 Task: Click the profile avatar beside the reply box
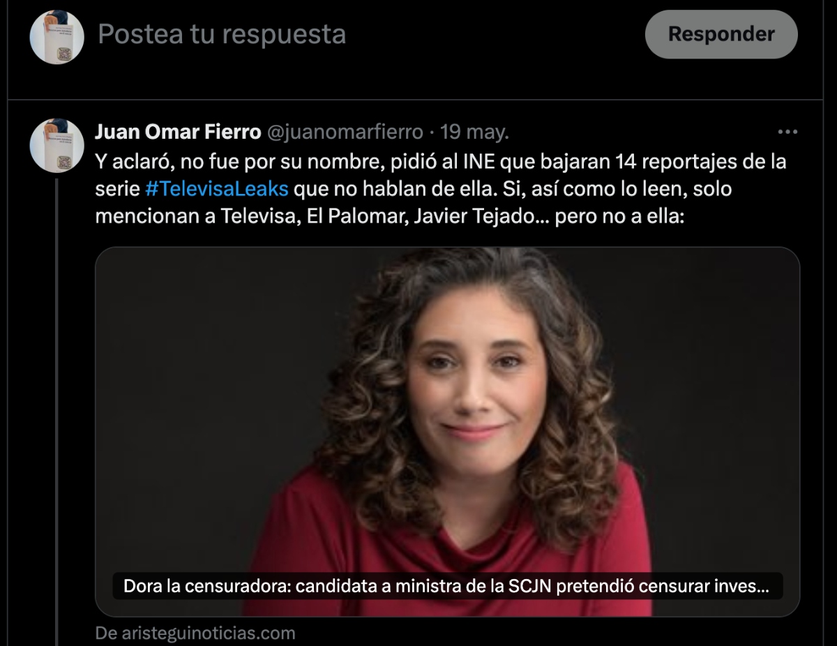[56, 37]
